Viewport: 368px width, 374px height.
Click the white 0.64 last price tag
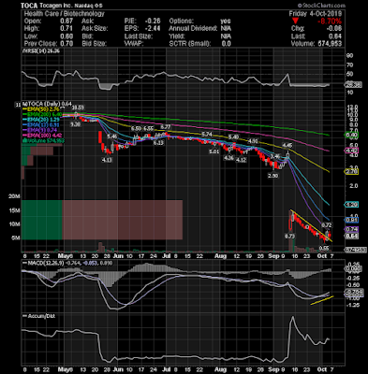[x=351, y=237]
